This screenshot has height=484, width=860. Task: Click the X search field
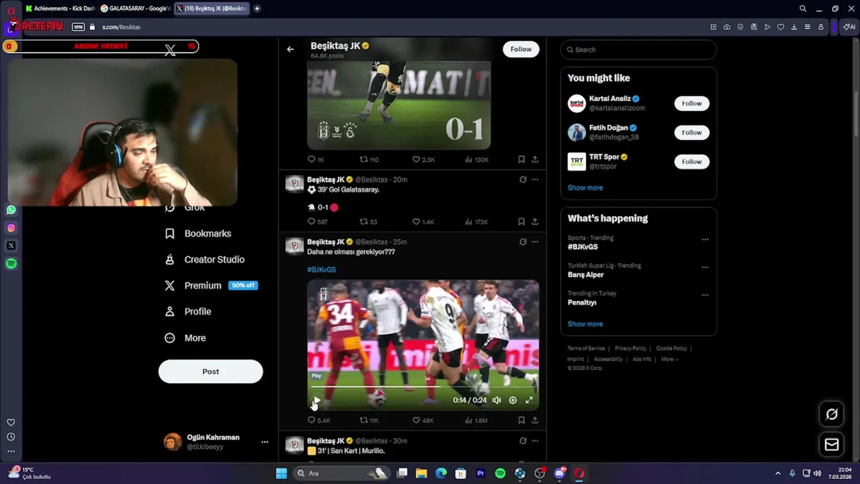click(638, 50)
